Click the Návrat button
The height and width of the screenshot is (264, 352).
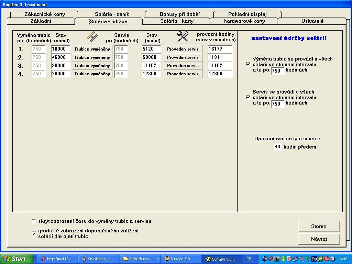(x=319, y=239)
